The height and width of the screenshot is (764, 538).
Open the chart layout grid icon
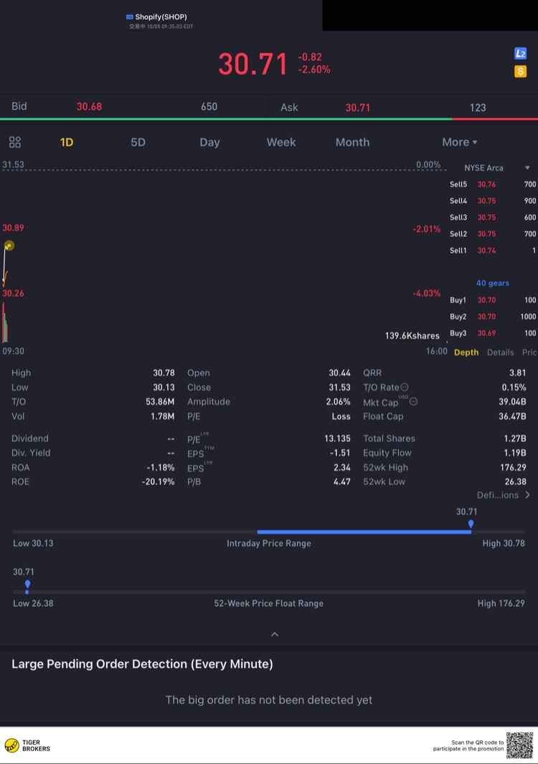point(15,142)
